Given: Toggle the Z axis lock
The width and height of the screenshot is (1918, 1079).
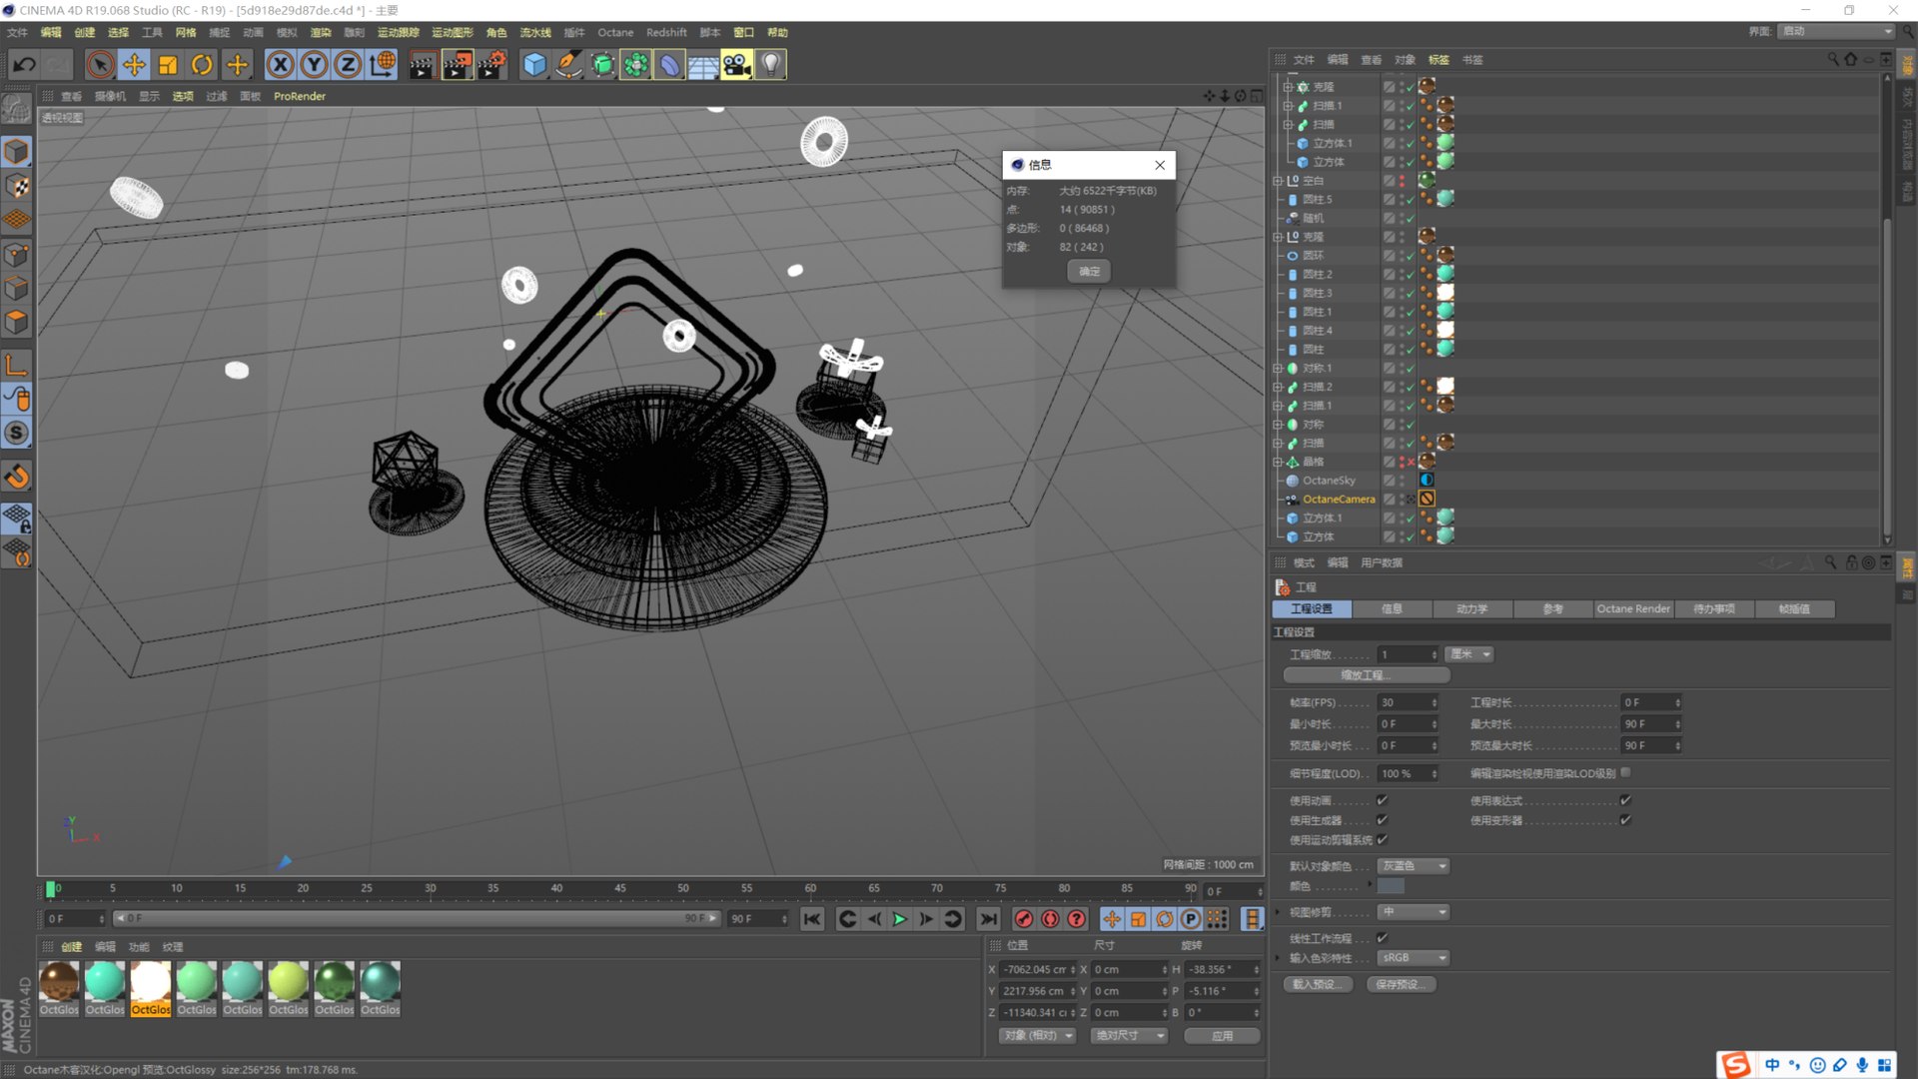Looking at the screenshot, I should pos(348,65).
